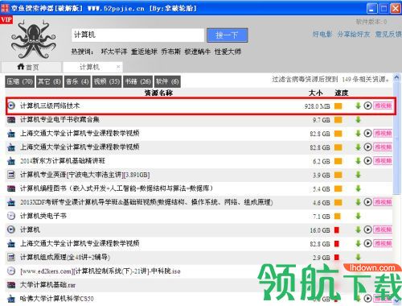Image resolution: width=402 pixels, height=306 pixels.
Task: Download 计算机专业电子书收藏合集 via green arrow
Action: tap(358, 120)
